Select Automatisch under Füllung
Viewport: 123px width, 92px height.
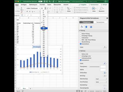click(x=81, y=44)
